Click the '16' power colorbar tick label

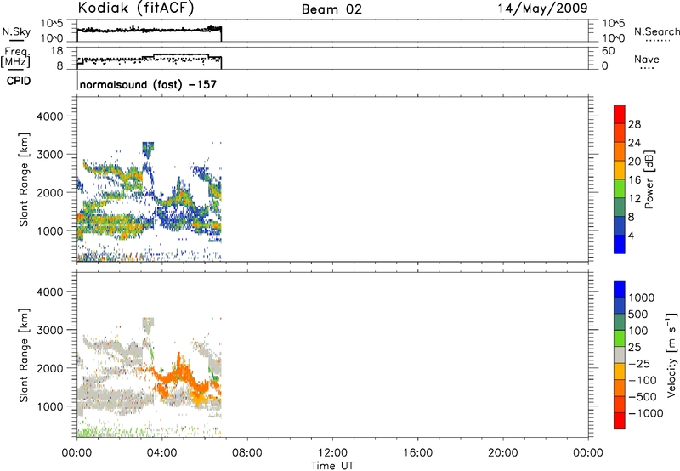click(x=634, y=180)
